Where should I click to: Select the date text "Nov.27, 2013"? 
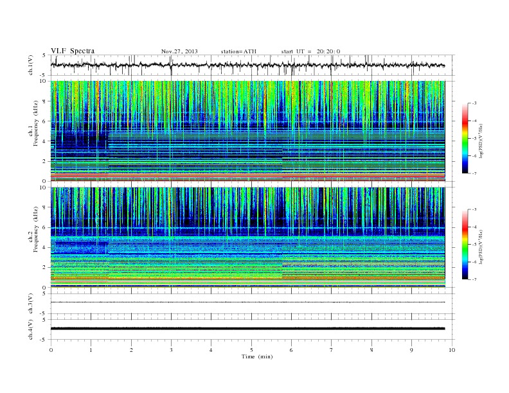pyautogui.click(x=179, y=51)
